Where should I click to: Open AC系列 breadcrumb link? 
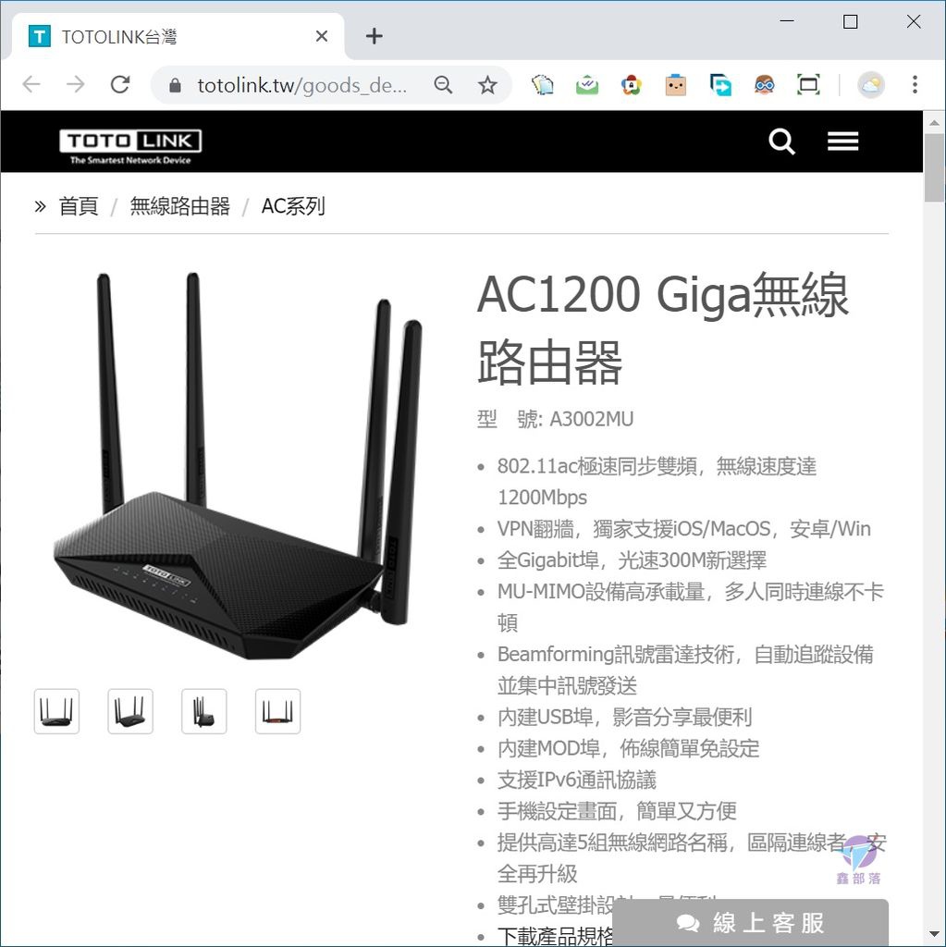(x=293, y=206)
